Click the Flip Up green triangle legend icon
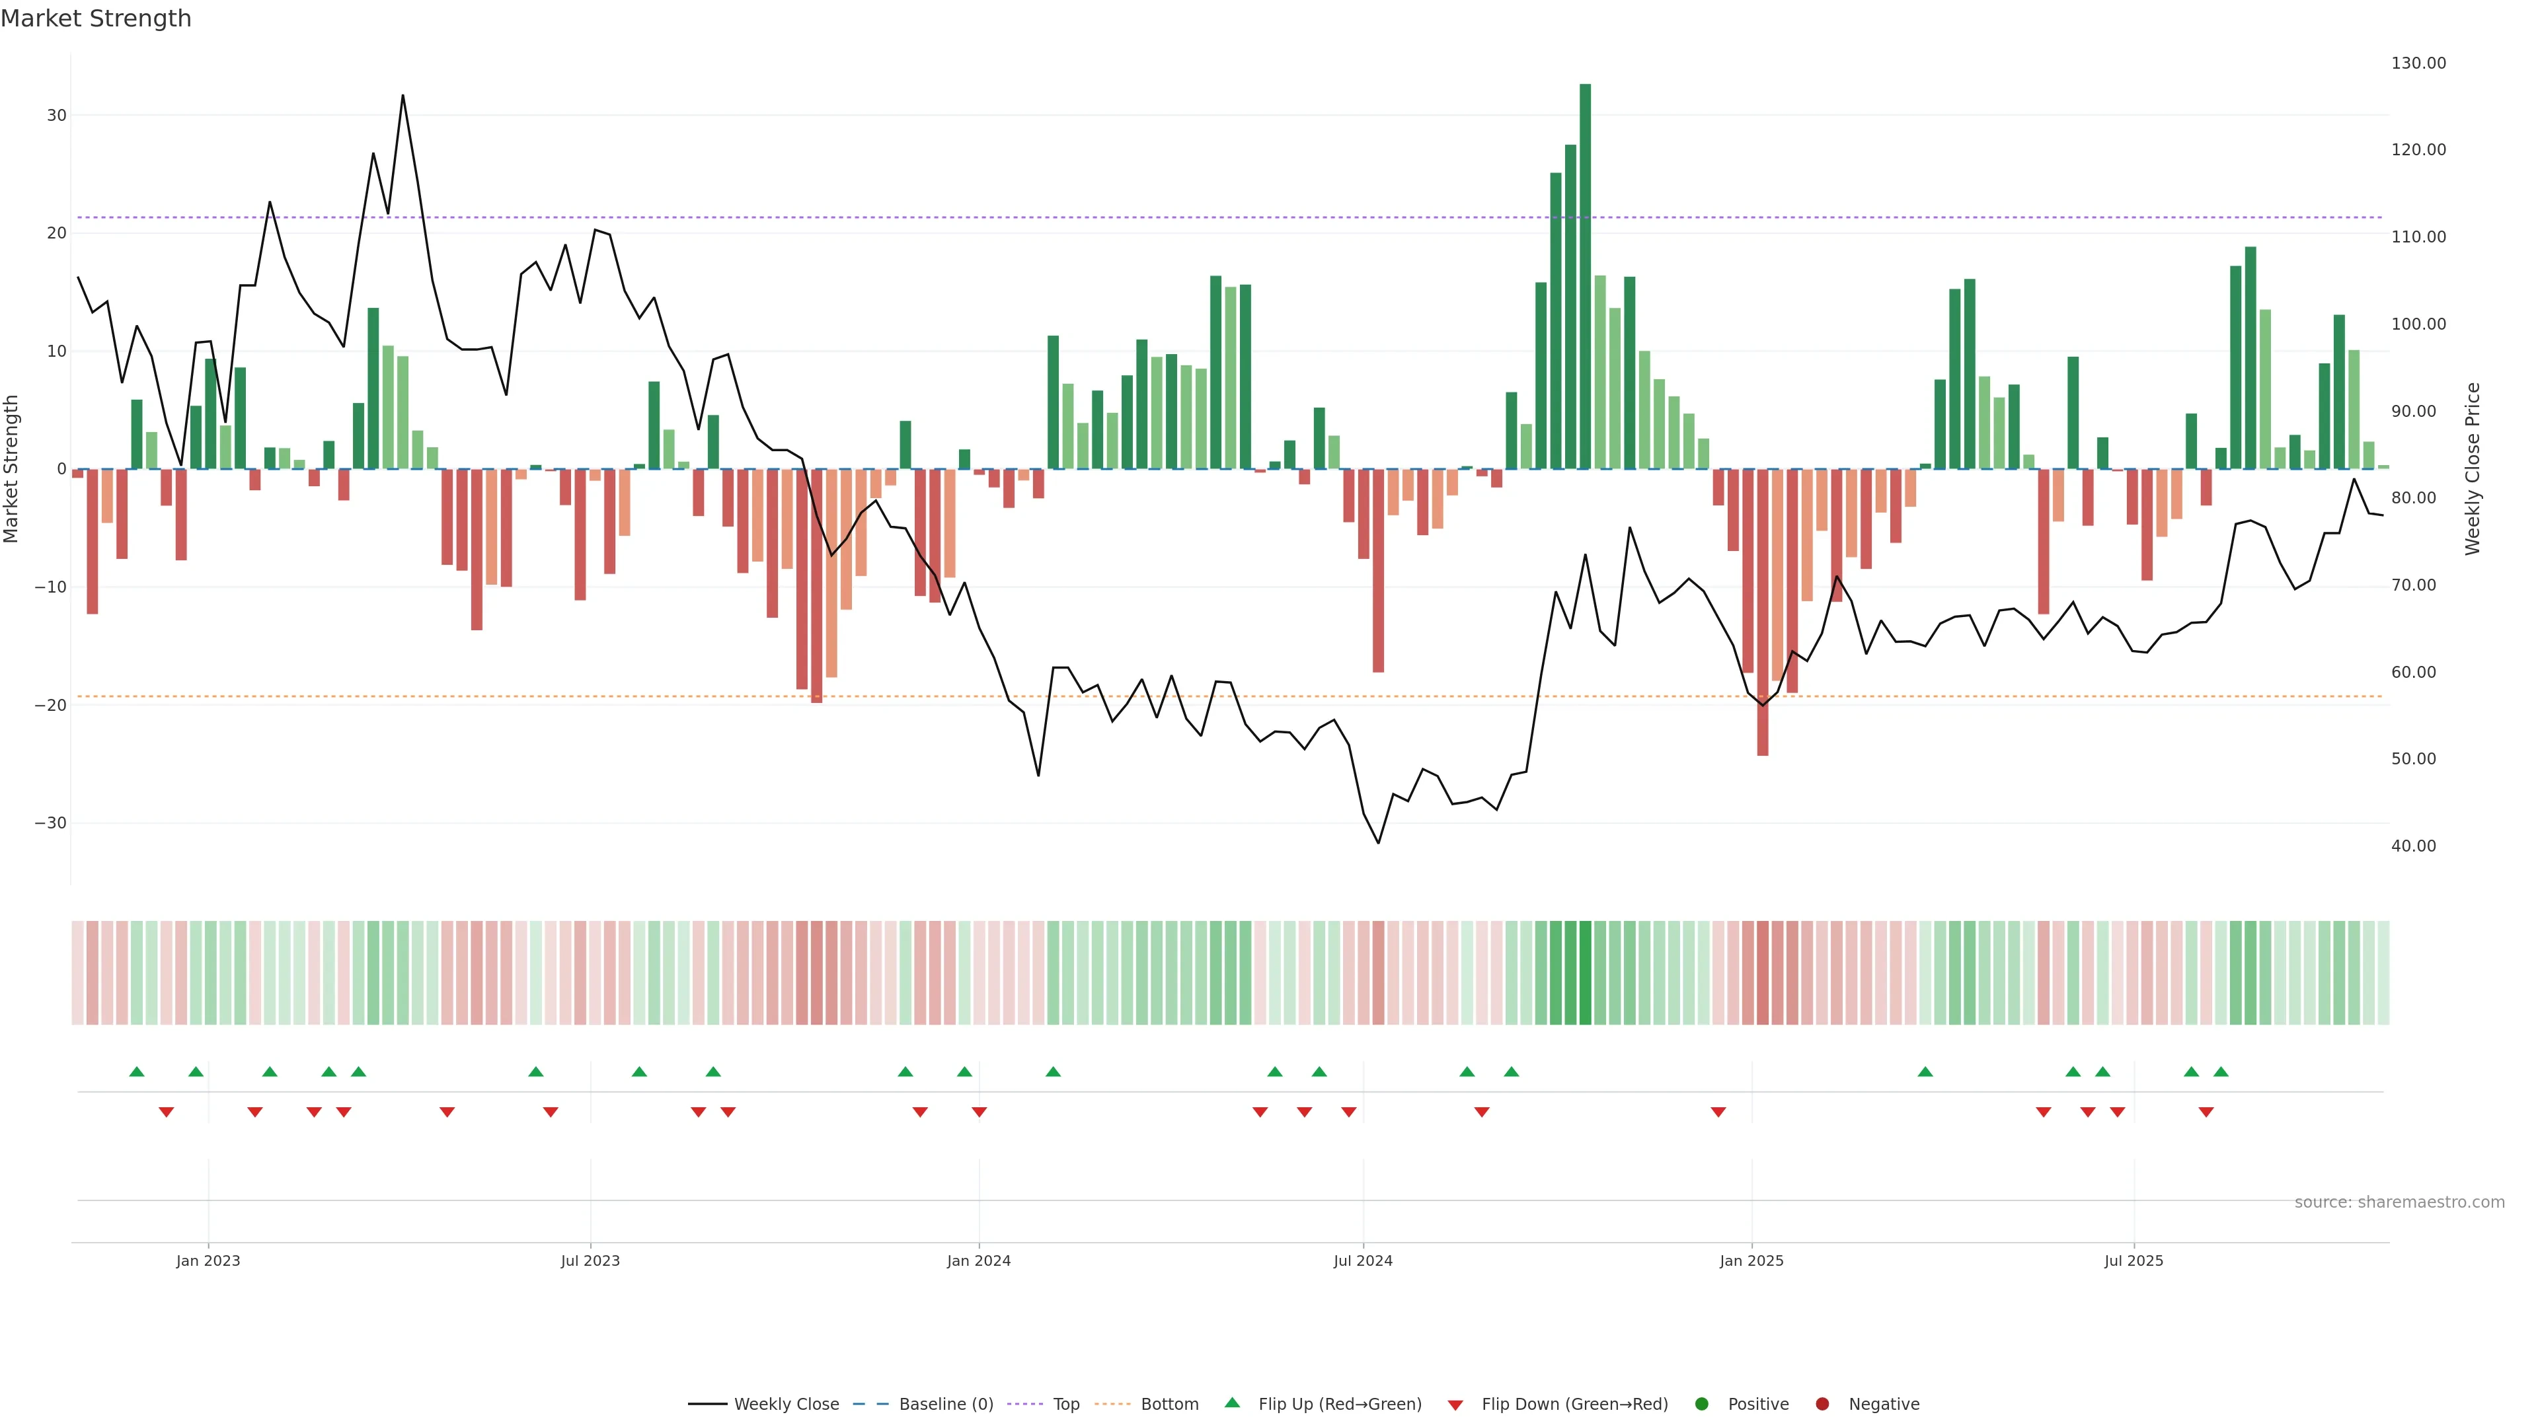Viewport: 2538px width, 1427px height. (x=1231, y=1403)
